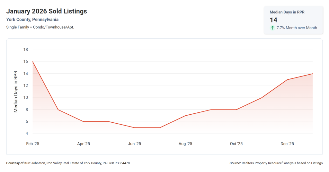This screenshot has width=329, height=172.
Task: Click the Median Days in RPR card heading
Action: pyautogui.click(x=287, y=12)
